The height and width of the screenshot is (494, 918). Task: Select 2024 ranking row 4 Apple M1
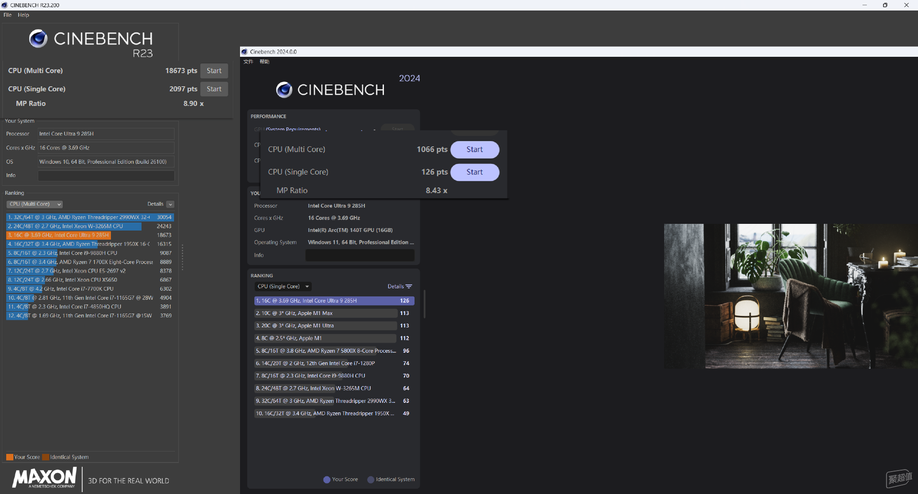tap(334, 338)
